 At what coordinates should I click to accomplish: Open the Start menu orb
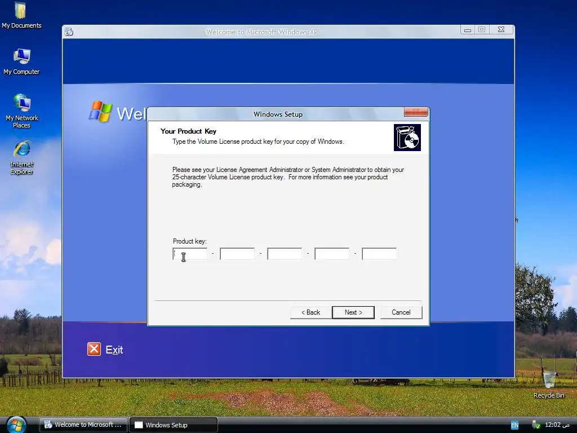pyautogui.click(x=16, y=425)
